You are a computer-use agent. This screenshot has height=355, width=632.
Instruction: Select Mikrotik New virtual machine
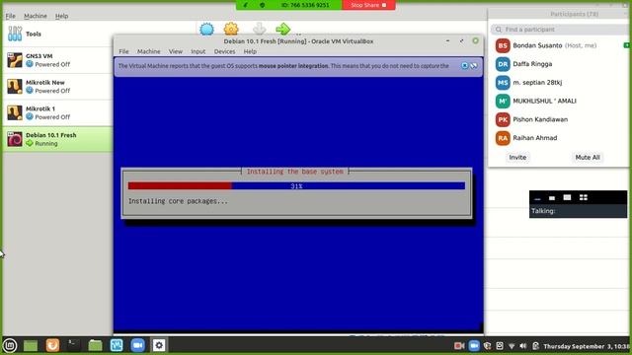click(57, 87)
